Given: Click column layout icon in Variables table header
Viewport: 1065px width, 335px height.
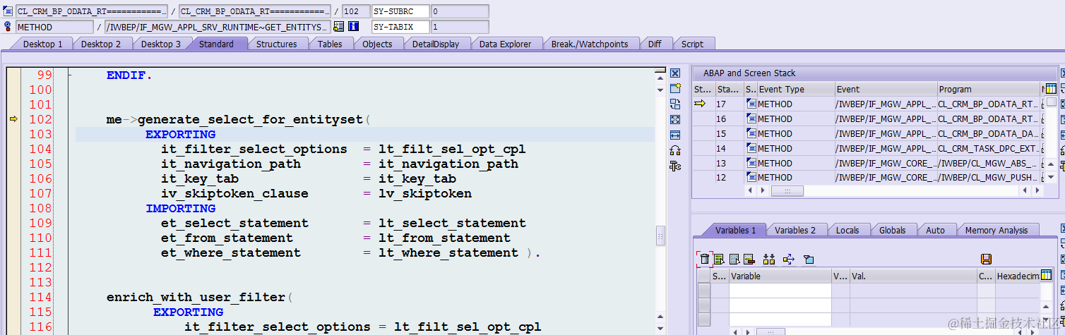Looking at the screenshot, I should (x=1046, y=275).
